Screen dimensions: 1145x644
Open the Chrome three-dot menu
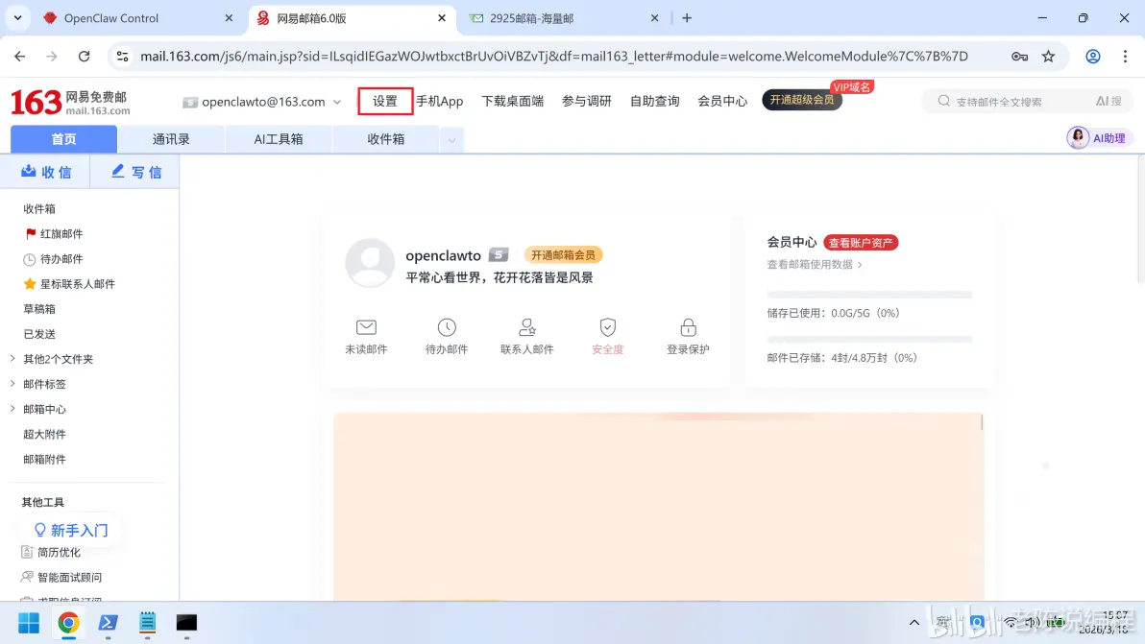[x=1125, y=57]
